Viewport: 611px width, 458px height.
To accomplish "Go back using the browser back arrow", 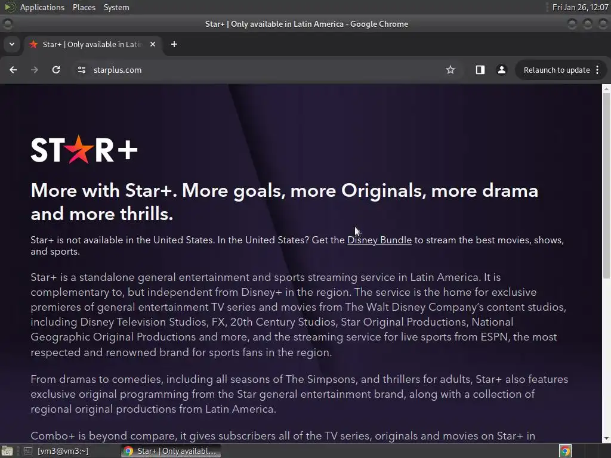I will 13,70.
